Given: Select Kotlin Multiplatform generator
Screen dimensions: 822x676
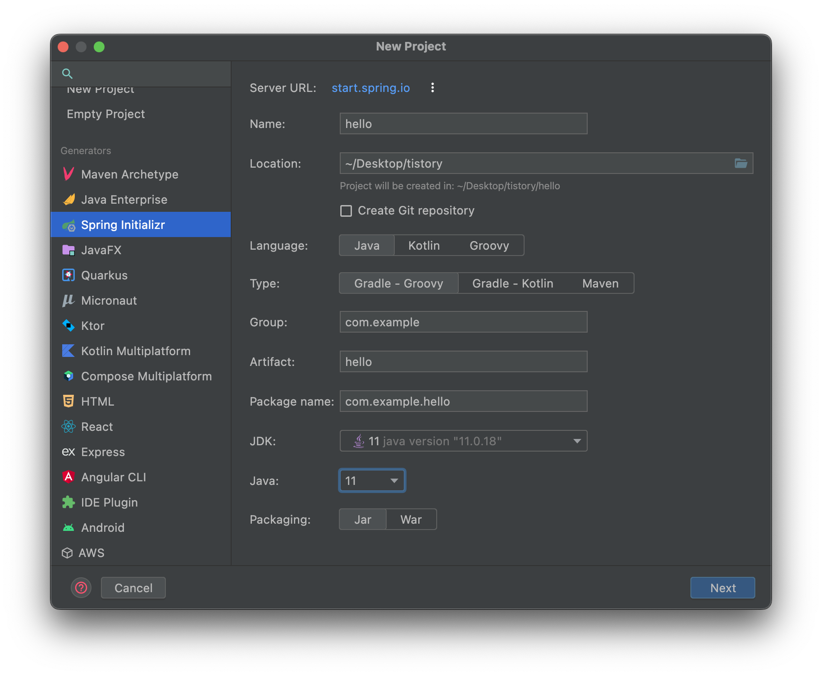Looking at the screenshot, I should (141, 351).
